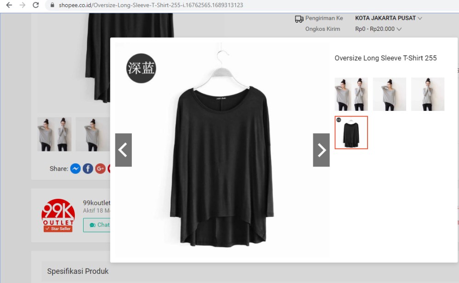Click the delivery truck icon
This screenshot has height=283, width=459.
pos(299,19)
